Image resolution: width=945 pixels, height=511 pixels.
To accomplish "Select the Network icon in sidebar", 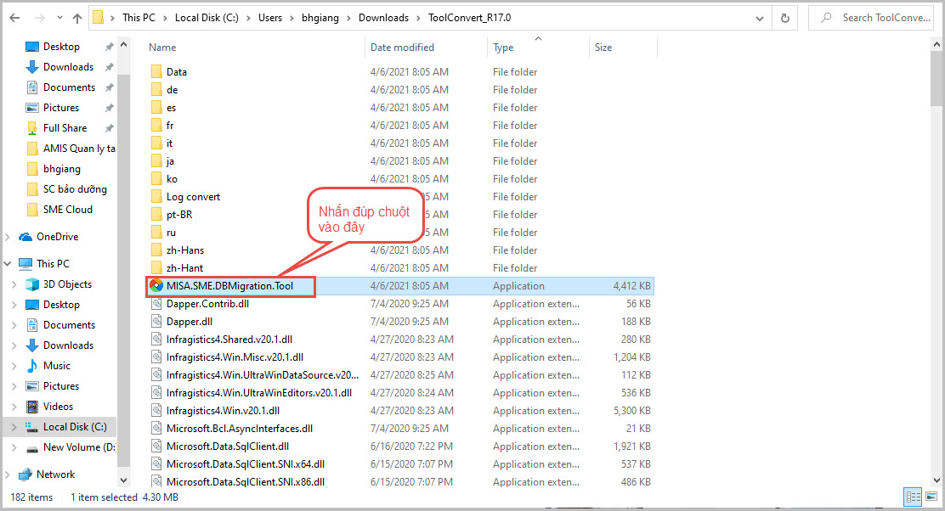I will pyautogui.click(x=25, y=474).
